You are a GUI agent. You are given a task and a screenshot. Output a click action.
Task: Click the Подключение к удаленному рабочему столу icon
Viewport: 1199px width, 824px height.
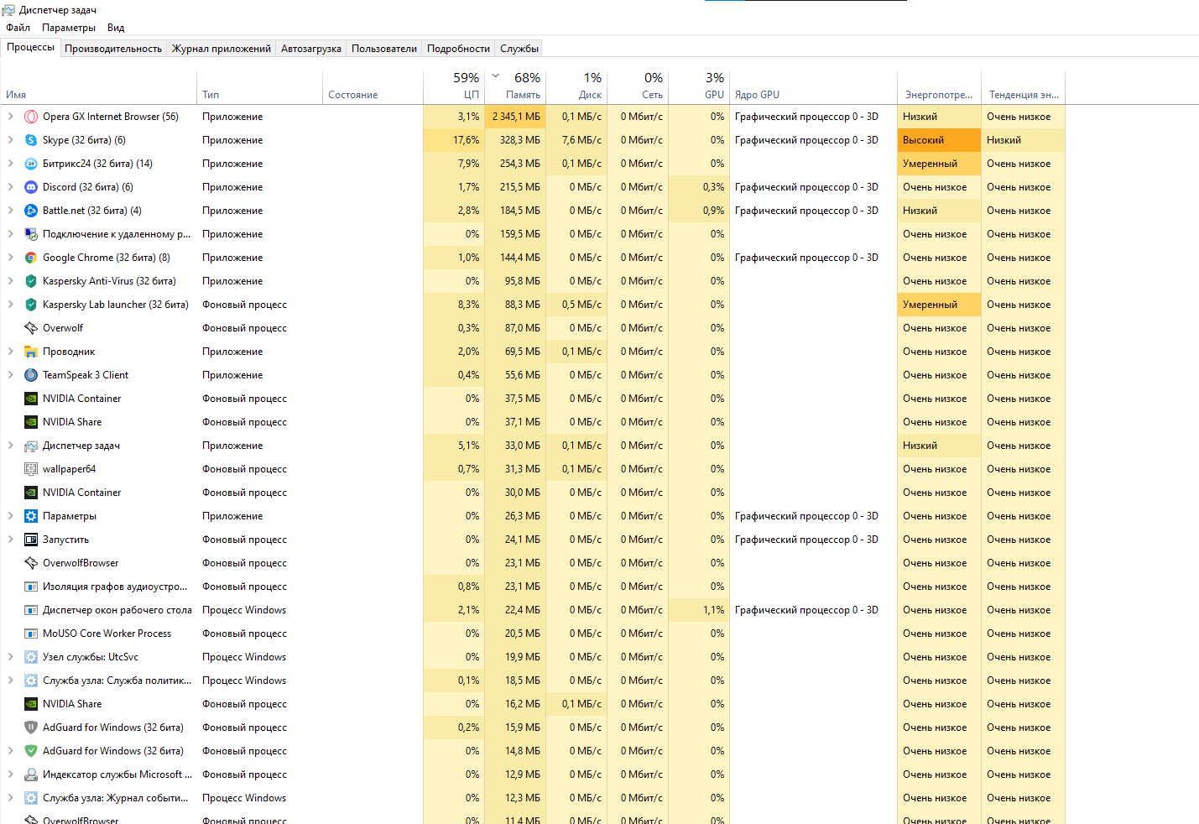31,234
